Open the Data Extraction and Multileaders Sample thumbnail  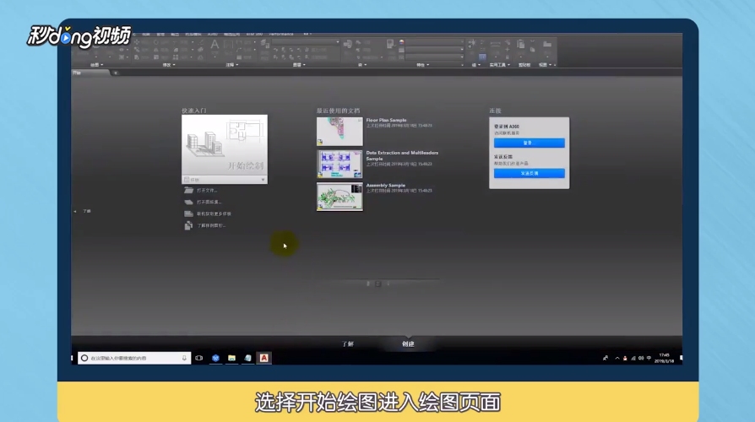tap(339, 164)
